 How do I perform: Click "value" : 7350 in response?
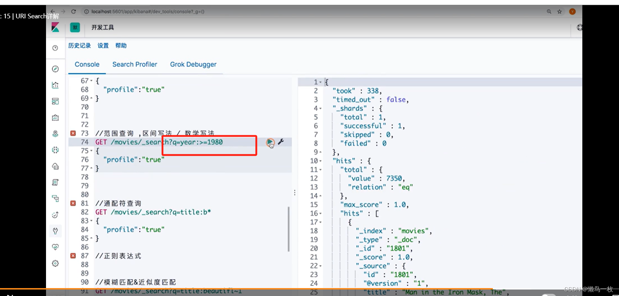[x=376, y=178]
